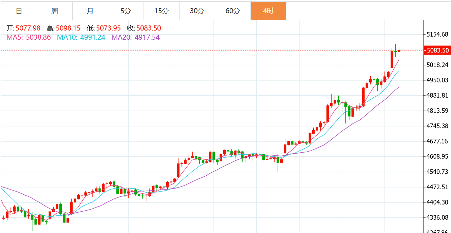Switch to the 周 weekly chart tab
Screen dimensions: 451x233
click(55, 11)
